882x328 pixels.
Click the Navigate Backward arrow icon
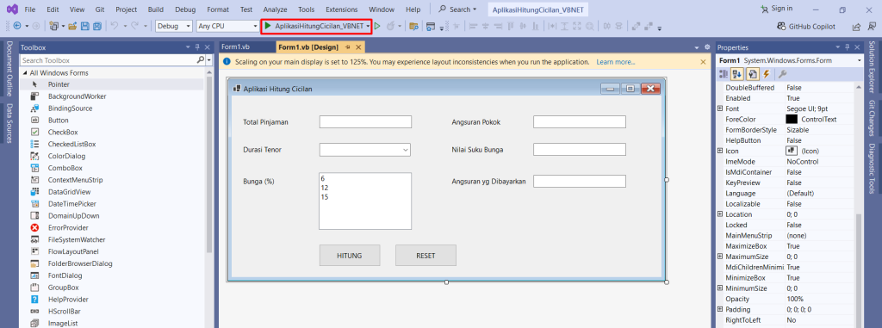tap(16, 26)
